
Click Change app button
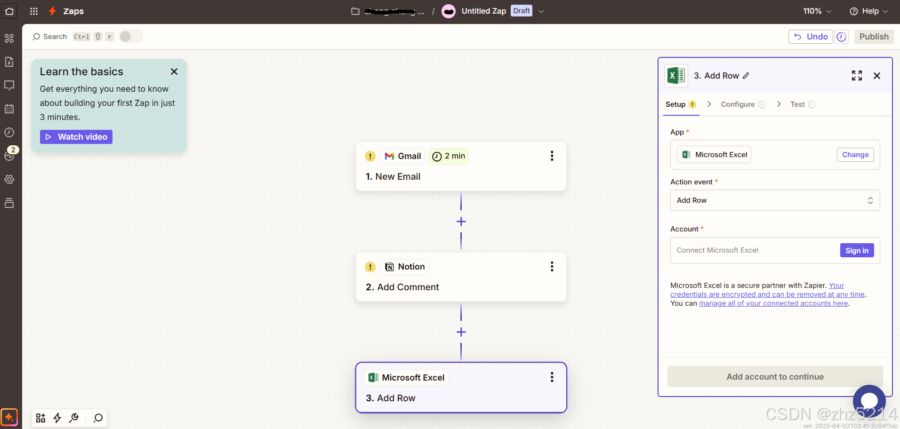855,155
